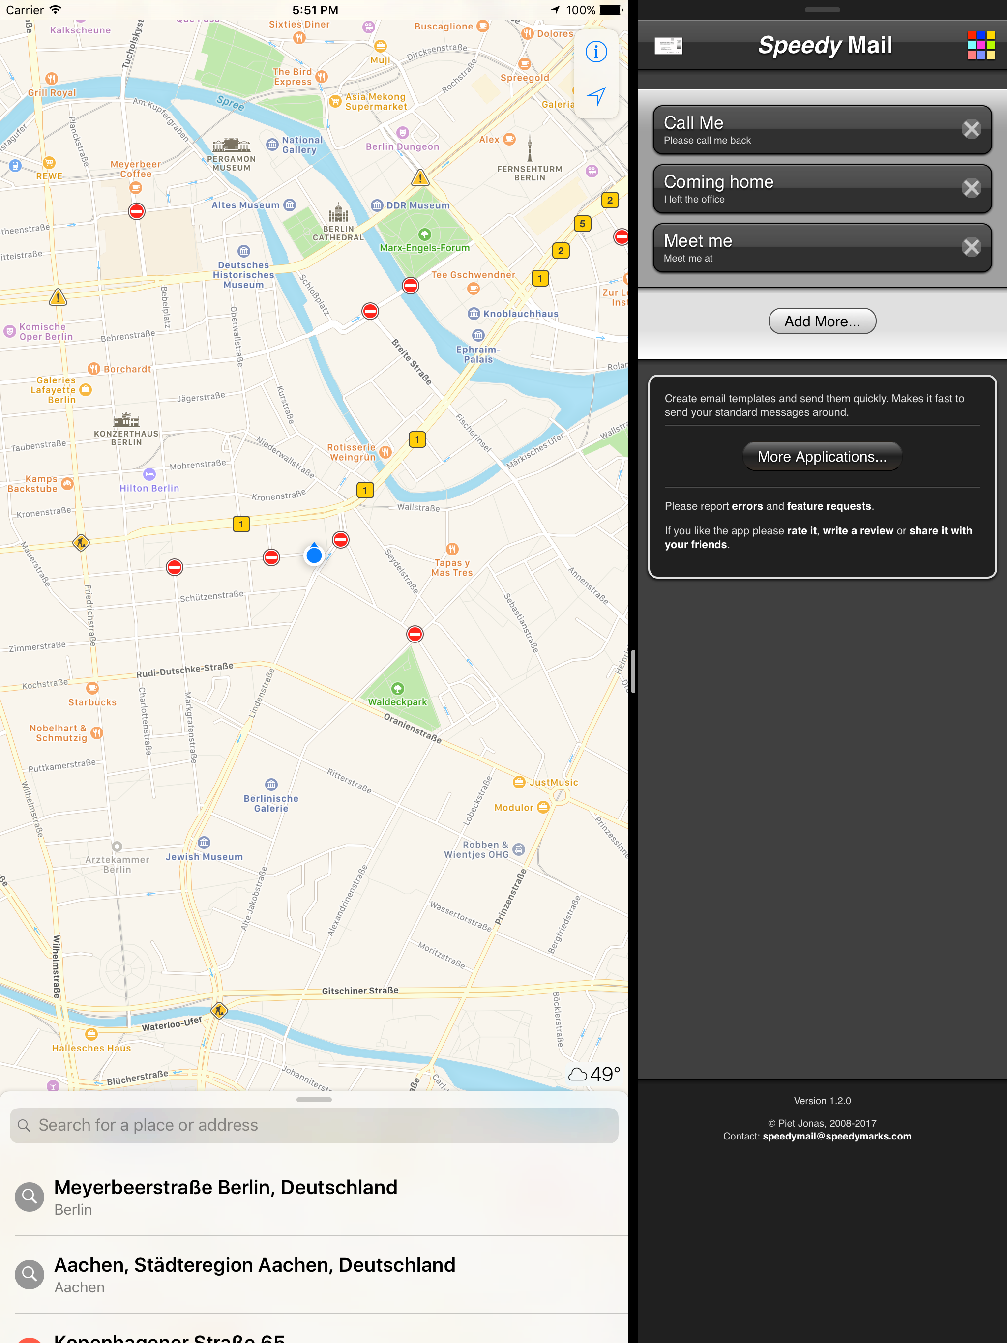The image size is (1007, 1343).
Task: Tap the blue current location dot
Action: point(314,555)
